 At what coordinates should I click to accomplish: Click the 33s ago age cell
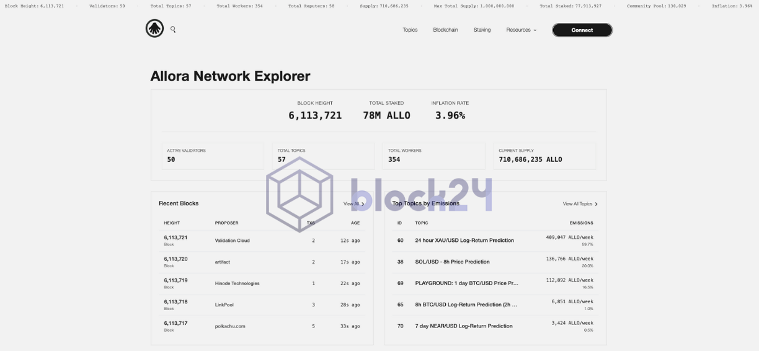point(350,326)
